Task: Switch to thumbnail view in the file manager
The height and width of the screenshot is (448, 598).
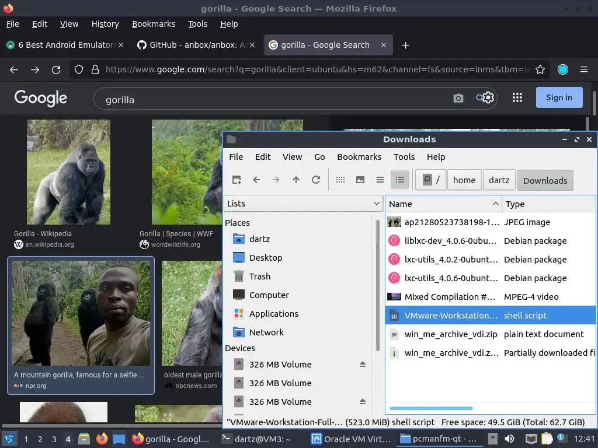Action: tap(360, 180)
